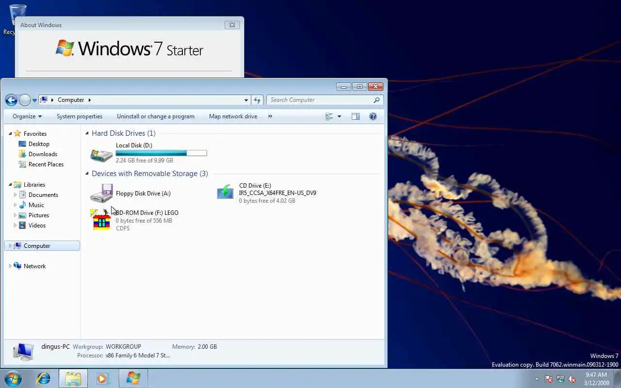Screen dimensions: 621x388
Task: Click the Windows Explorer taskbar button
Action: [73, 378]
